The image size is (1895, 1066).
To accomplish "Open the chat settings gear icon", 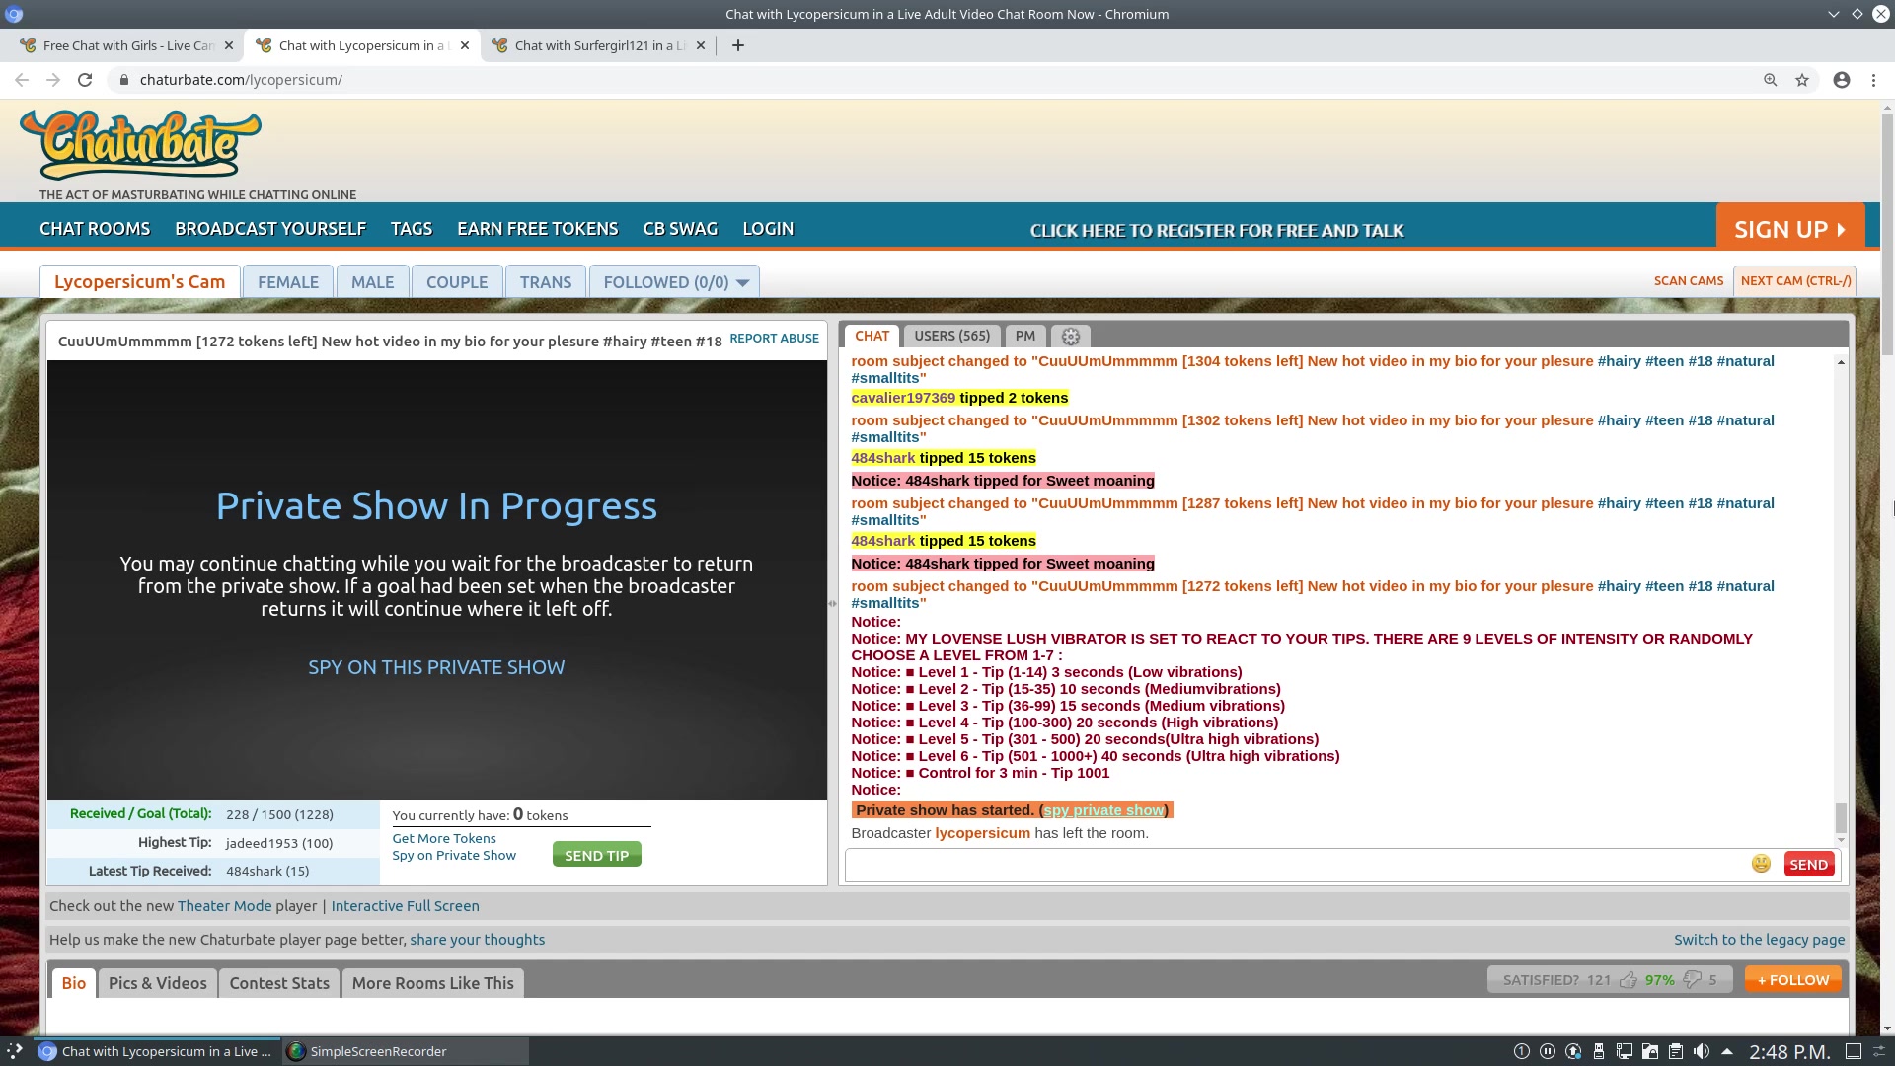I will [1070, 337].
